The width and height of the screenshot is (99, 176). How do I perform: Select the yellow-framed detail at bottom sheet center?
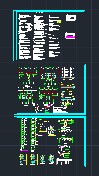(x=52, y=130)
